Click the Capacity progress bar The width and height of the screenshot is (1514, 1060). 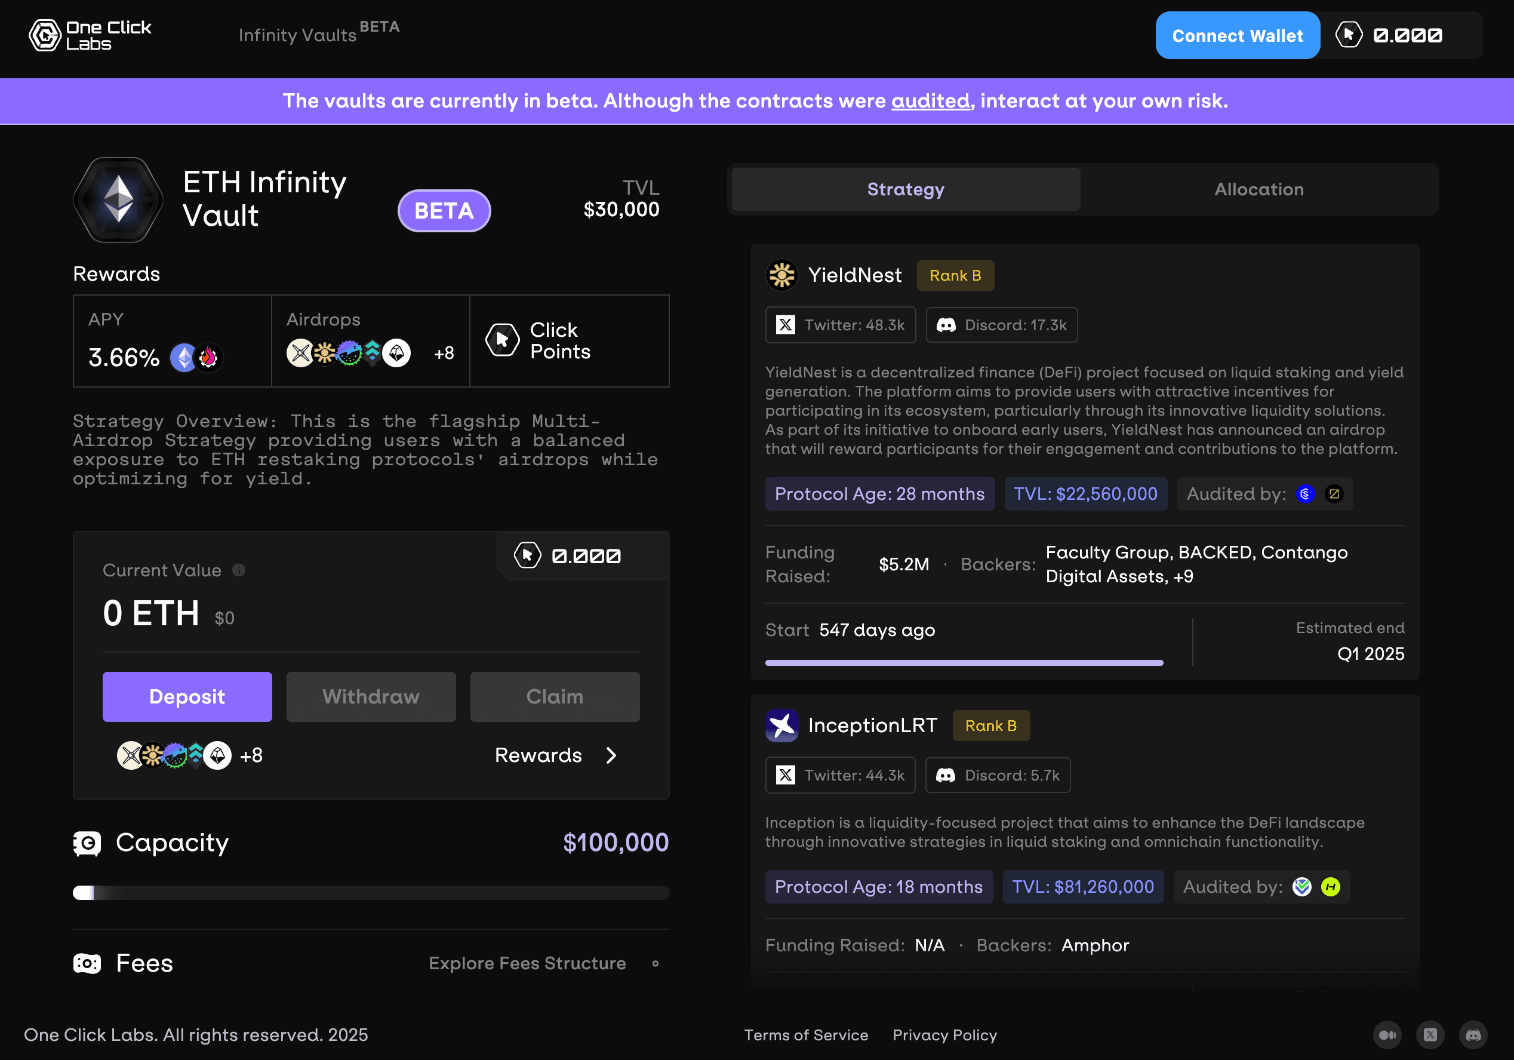[371, 892]
